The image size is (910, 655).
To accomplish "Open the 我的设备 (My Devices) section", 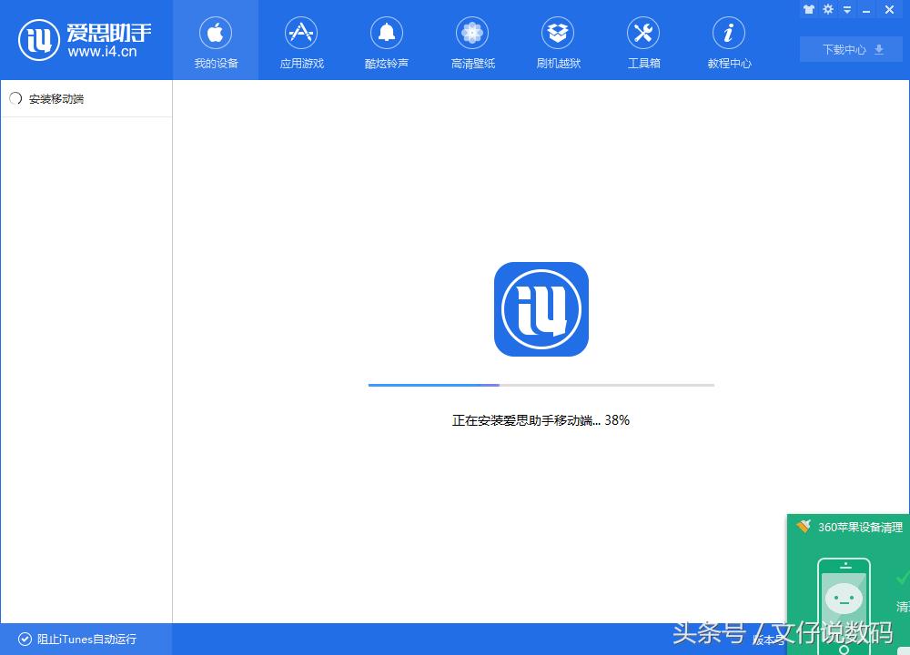I will click(x=215, y=40).
